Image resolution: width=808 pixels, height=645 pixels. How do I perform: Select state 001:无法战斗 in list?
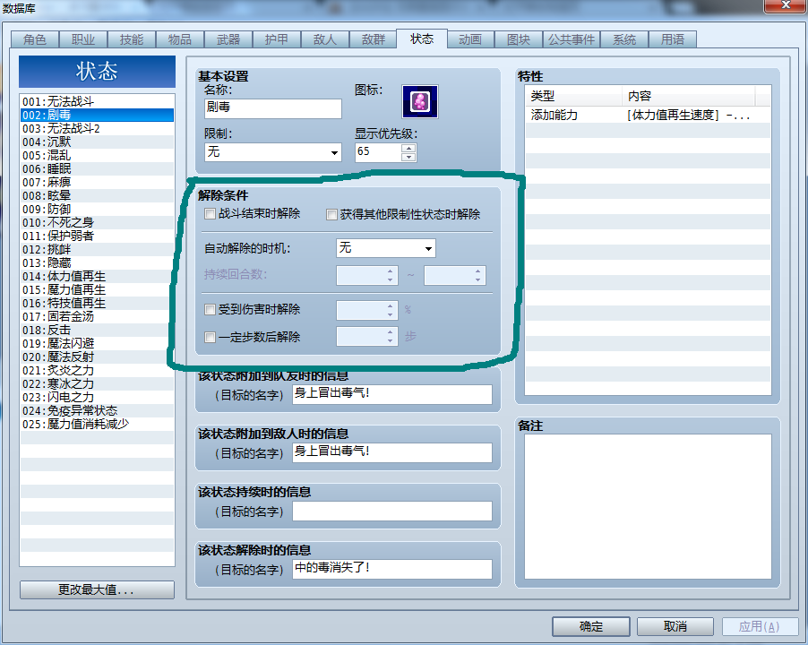[97, 101]
